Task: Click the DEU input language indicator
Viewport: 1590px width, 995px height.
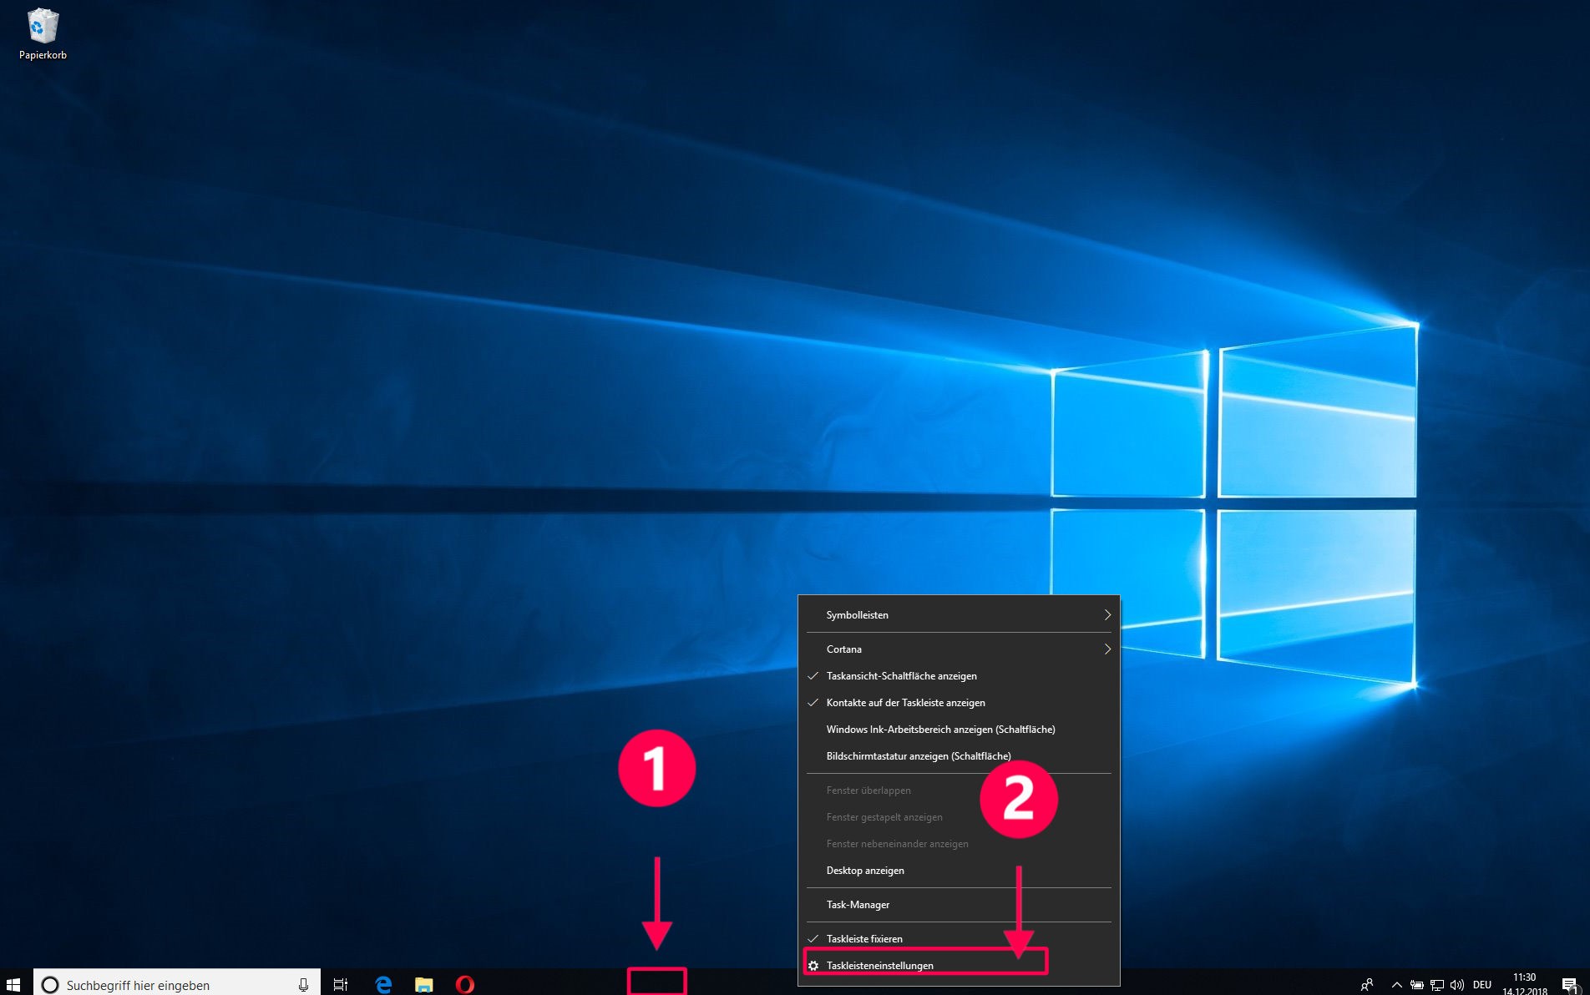Action: pos(1482,985)
